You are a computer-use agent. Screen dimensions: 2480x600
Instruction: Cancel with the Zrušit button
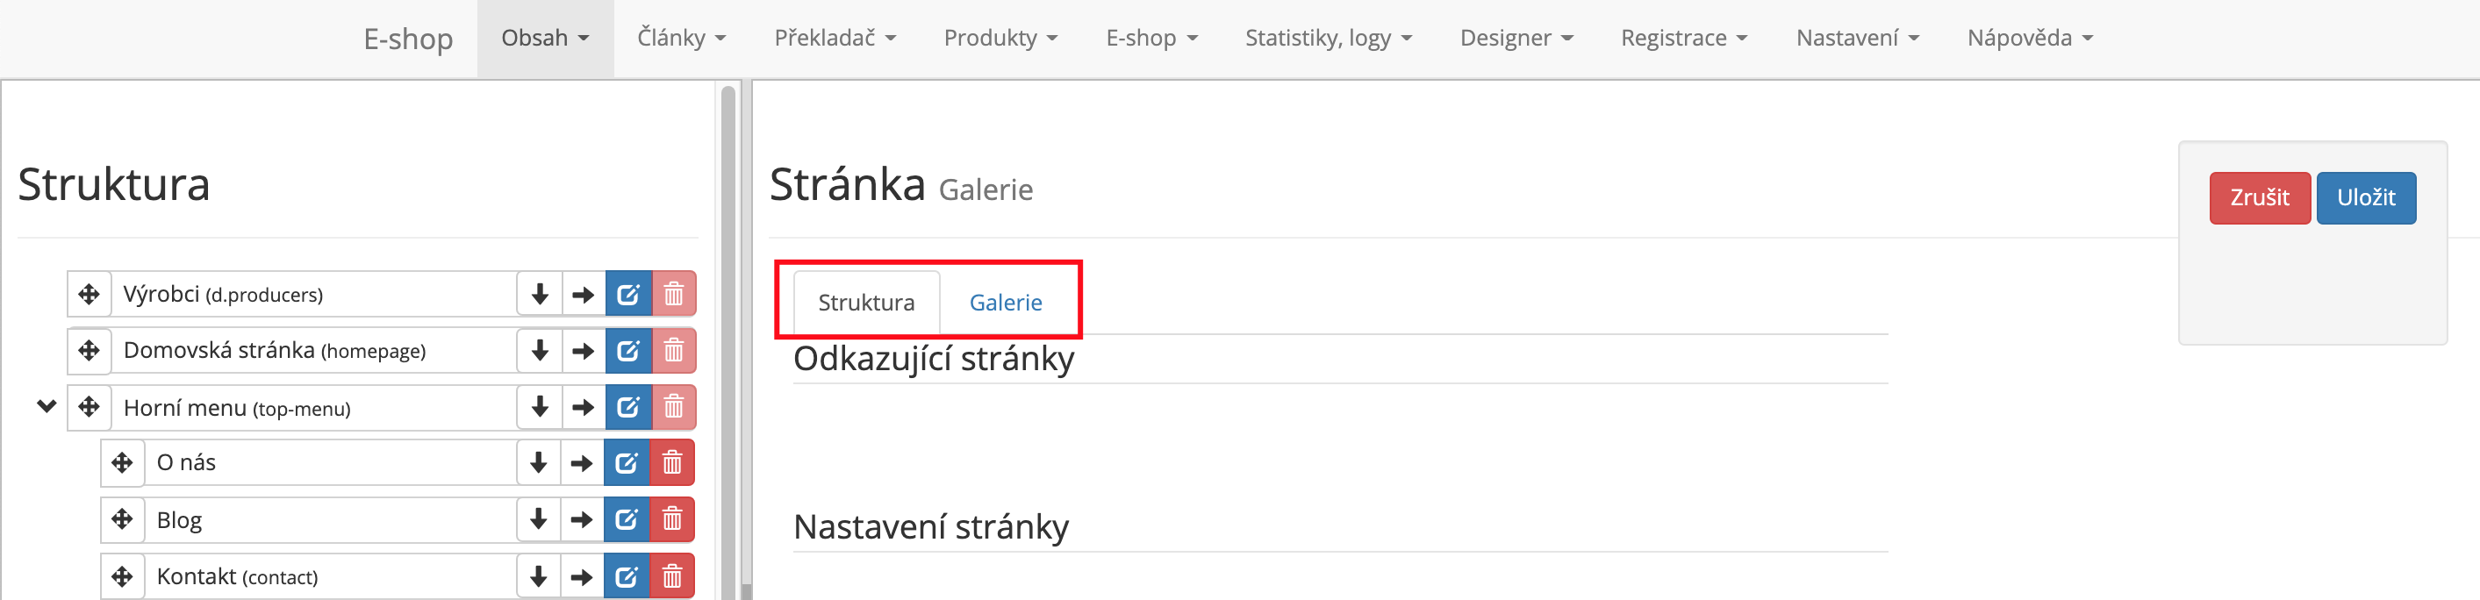[2260, 197]
